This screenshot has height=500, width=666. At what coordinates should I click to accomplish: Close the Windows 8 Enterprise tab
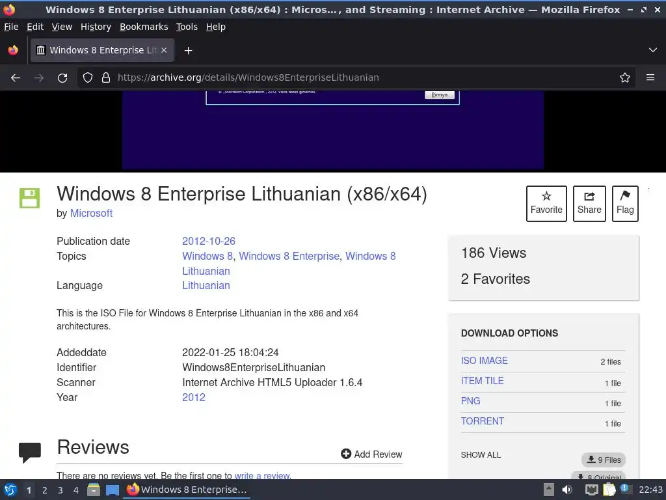(164, 50)
